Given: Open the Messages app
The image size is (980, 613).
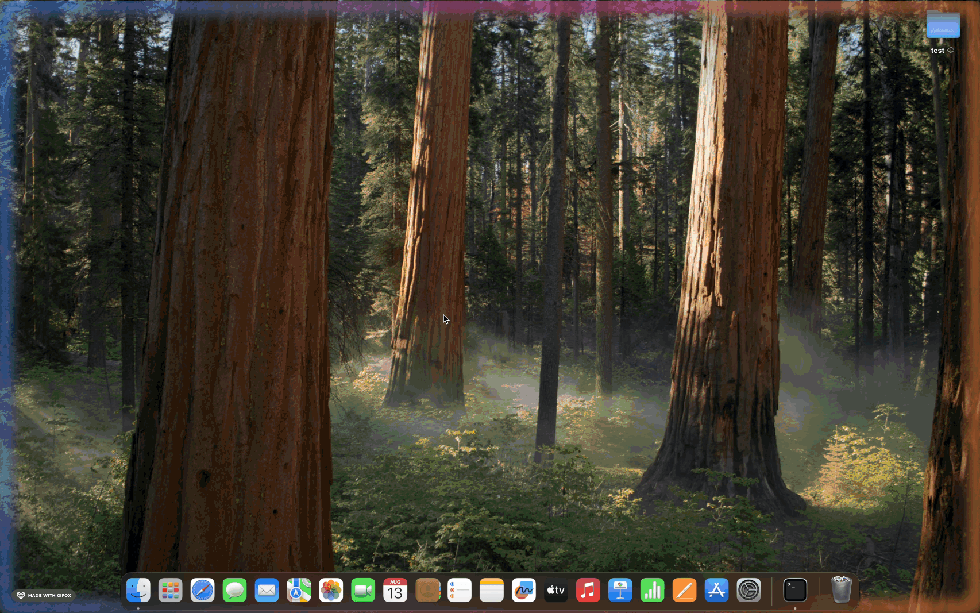Looking at the screenshot, I should pos(234,590).
